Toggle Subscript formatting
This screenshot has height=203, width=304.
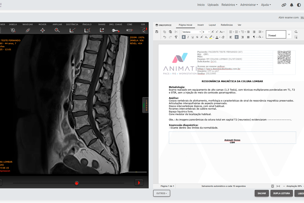pos(206,37)
